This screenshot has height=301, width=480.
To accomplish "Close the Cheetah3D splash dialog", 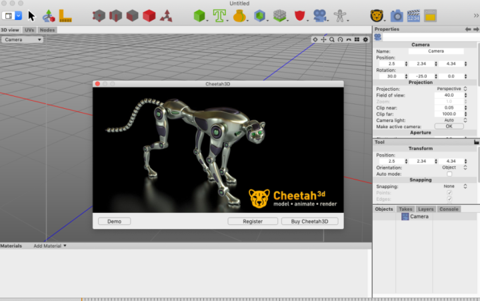I will coord(97,83).
